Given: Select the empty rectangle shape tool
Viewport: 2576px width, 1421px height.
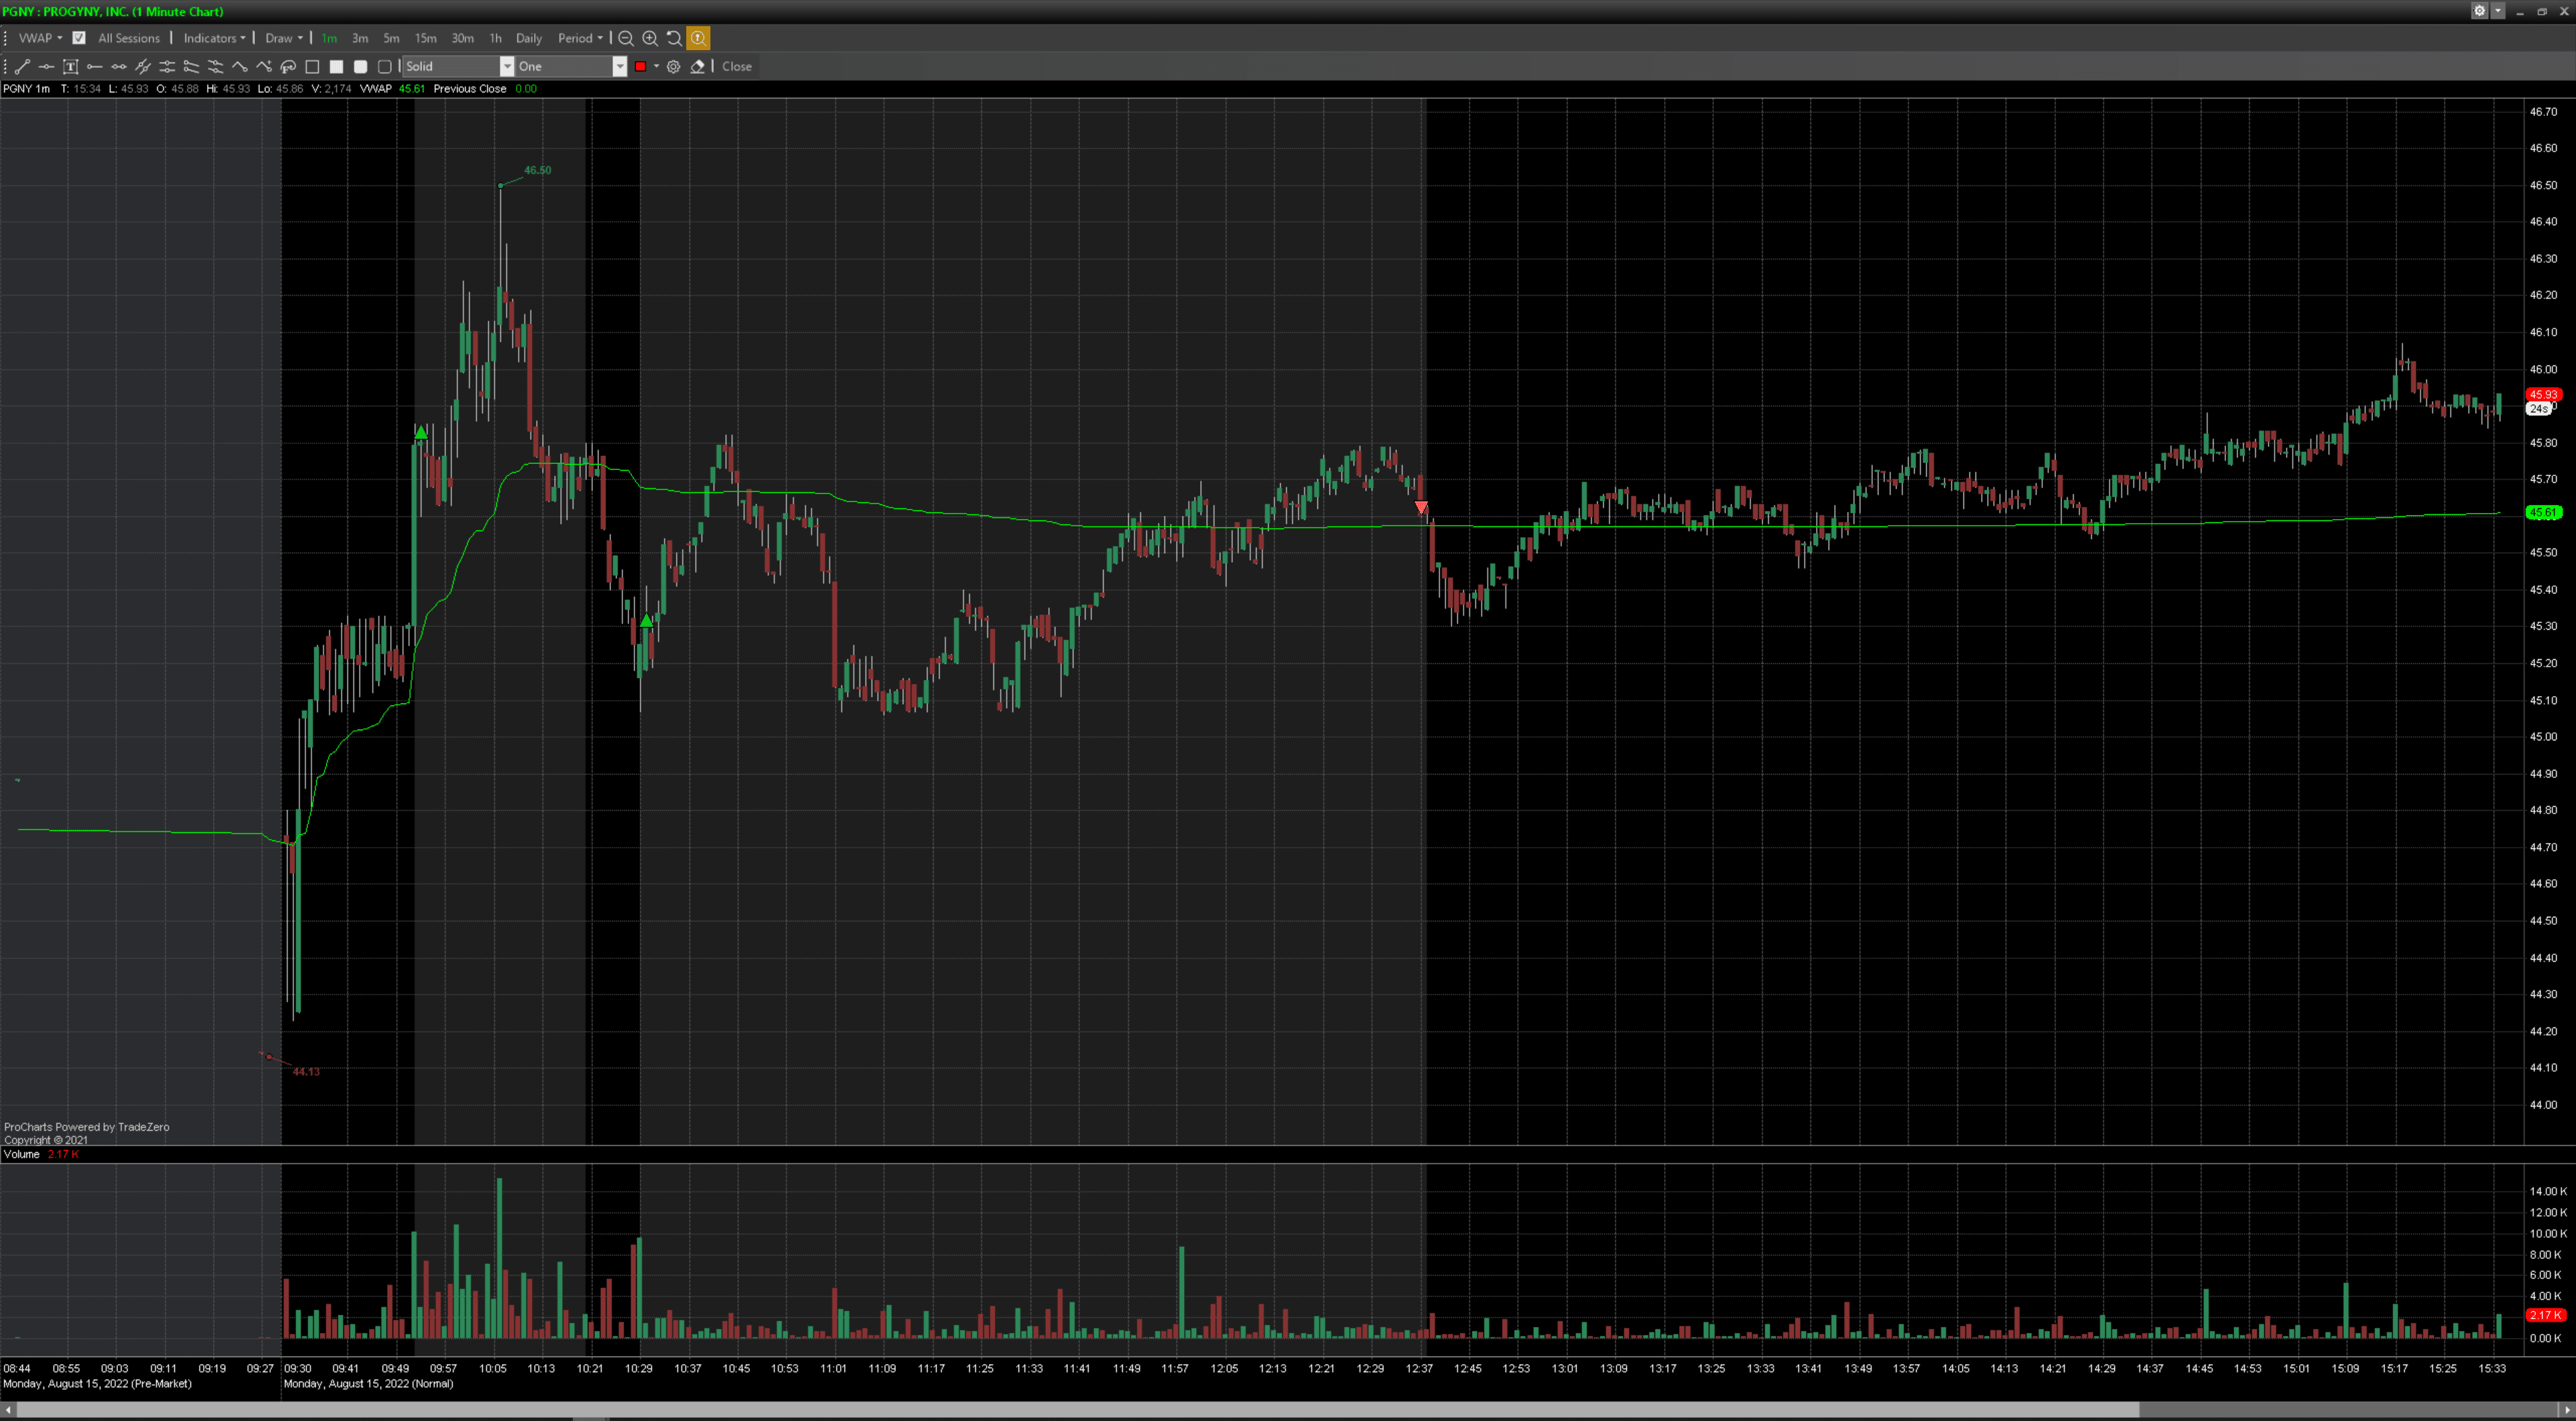Looking at the screenshot, I should [x=312, y=67].
